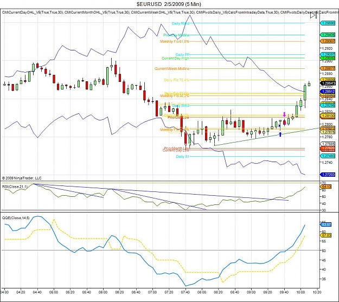
Task: Click the Daily Fib 76,4% line label
Action: click(x=176, y=80)
